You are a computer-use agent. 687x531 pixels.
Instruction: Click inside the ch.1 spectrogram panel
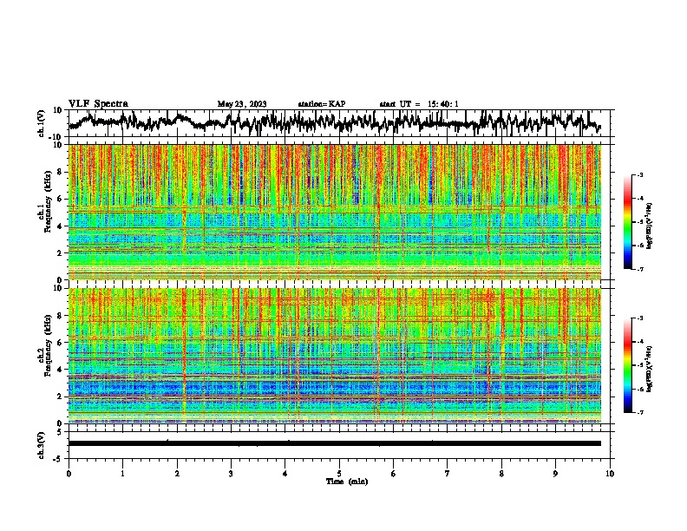[x=335, y=212]
